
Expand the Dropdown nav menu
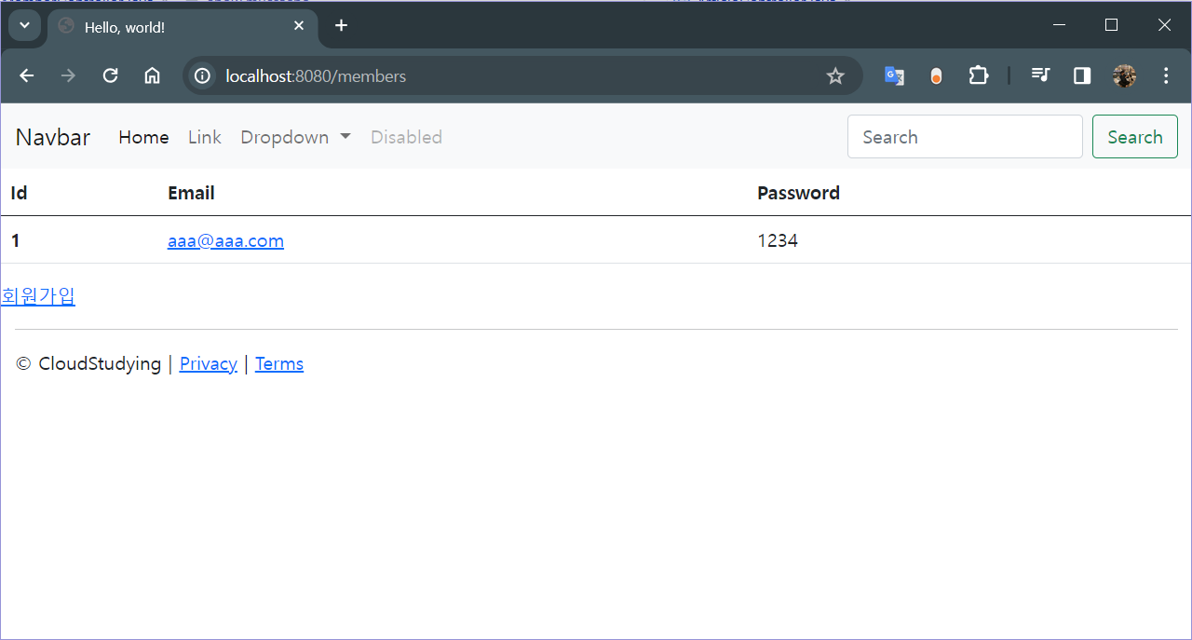pos(295,137)
